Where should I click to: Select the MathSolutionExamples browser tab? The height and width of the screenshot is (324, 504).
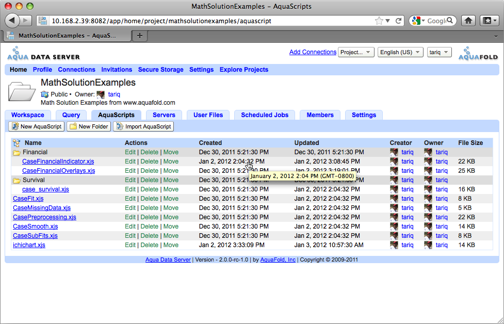68,36
